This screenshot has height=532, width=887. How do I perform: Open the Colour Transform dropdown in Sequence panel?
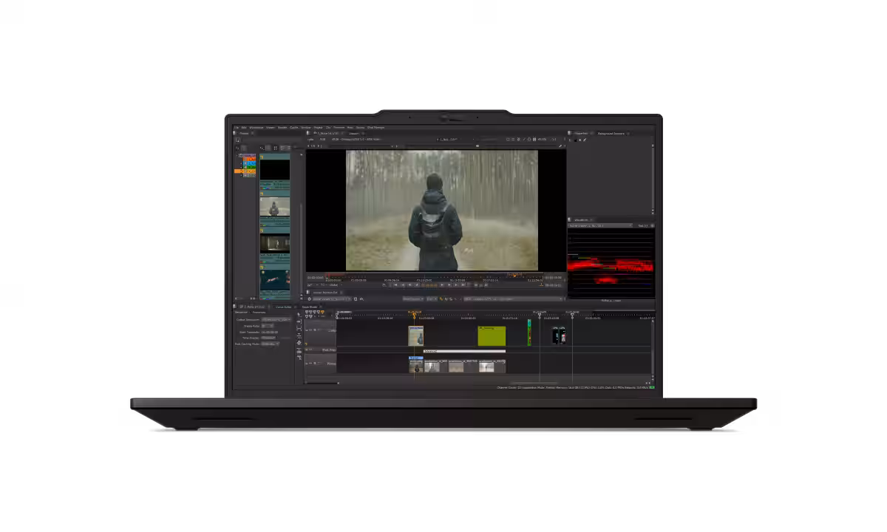[x=276, y=319]
